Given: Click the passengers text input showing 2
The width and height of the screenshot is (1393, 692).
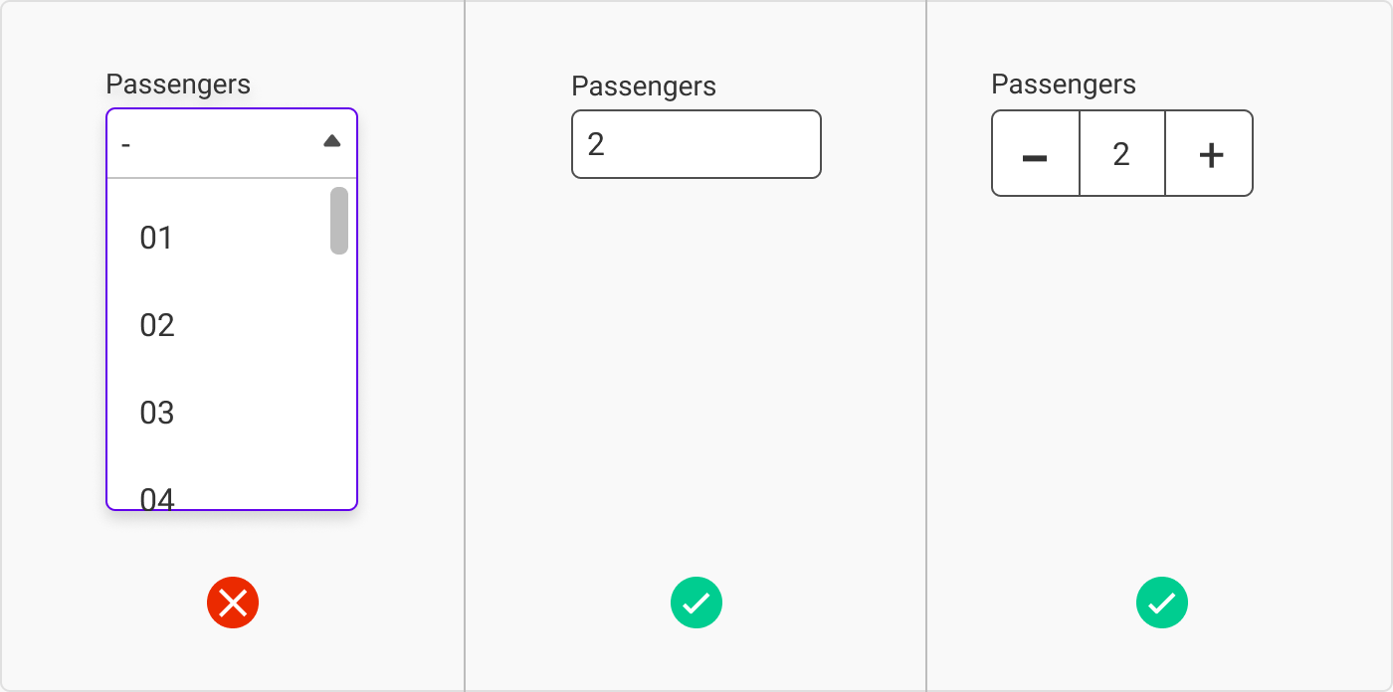Looking at the screenshot, I should (696, 144).
